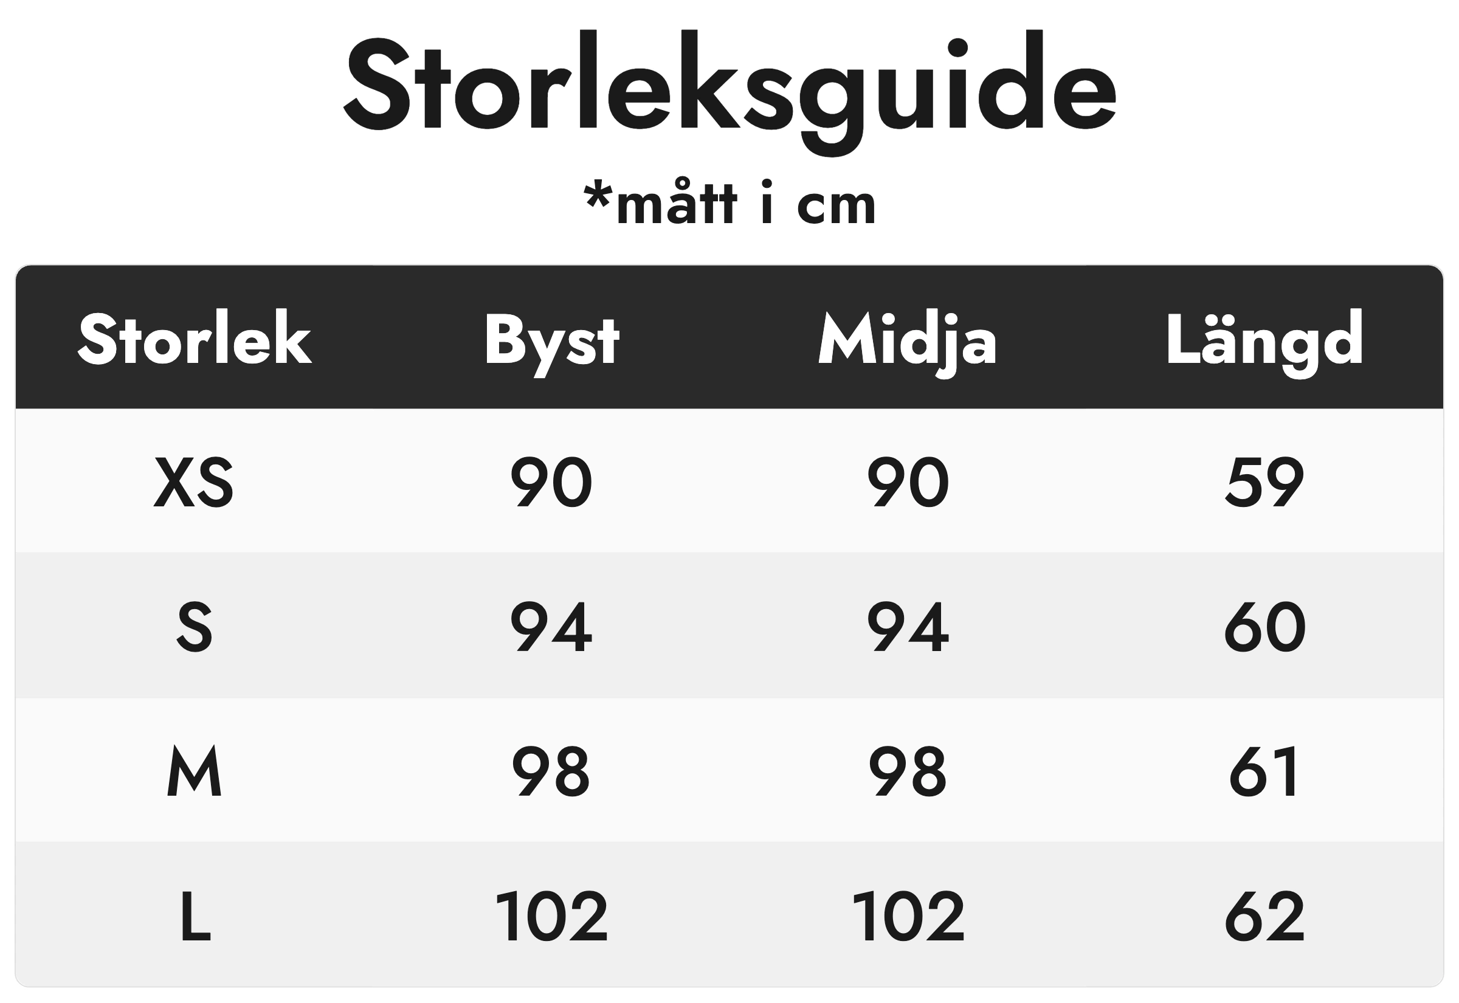Click the XS size cell
Viewport: 1459px width, 1003px height.
coord(194,482)
